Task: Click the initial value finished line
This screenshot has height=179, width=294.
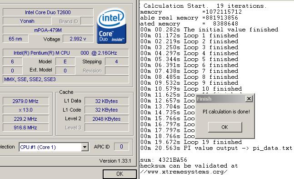Action: coord(209,30)
